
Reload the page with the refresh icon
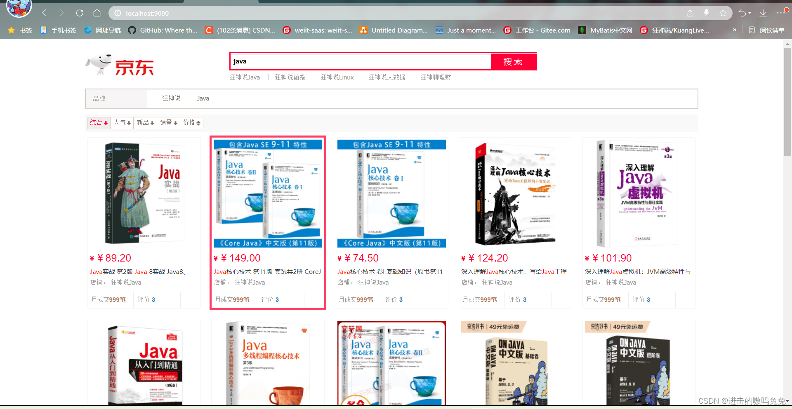pos(80,13)
